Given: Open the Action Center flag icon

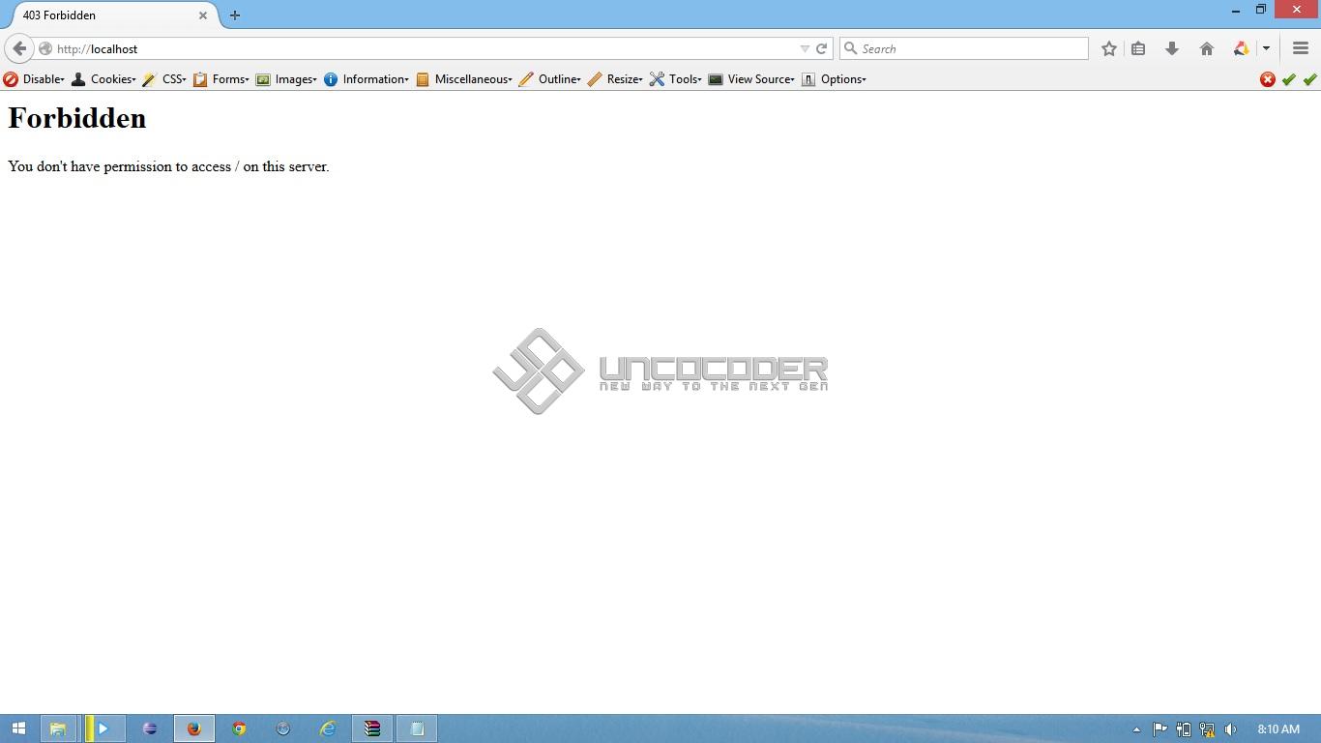Looking at the screenshot, I should (x=1160, y=729).
